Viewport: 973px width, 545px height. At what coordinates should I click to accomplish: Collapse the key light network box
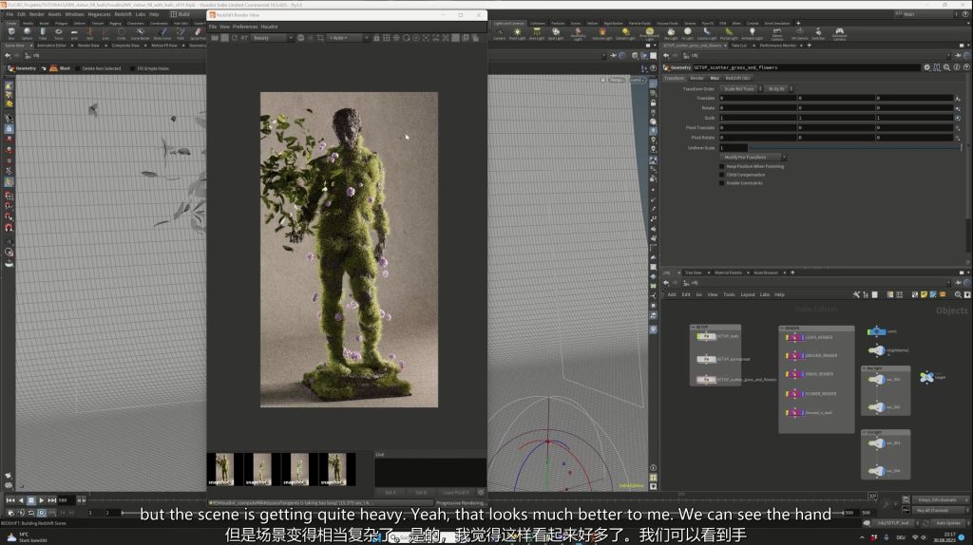(x=865, y=368)
